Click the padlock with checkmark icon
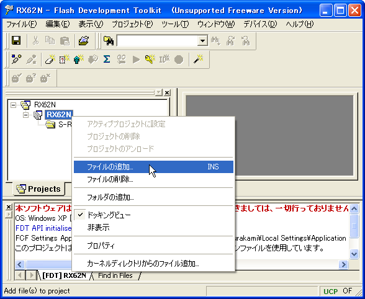Screen dimensions: 365x299 tap(16, 78)
